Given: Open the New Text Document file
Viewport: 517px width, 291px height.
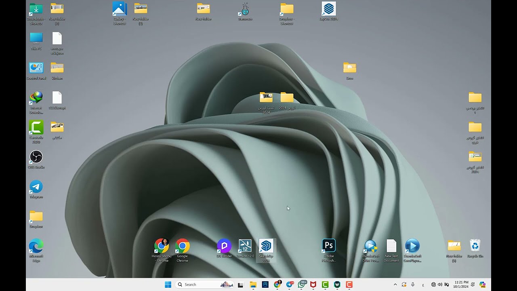Looking at the screenshot, I should point(391,250).
